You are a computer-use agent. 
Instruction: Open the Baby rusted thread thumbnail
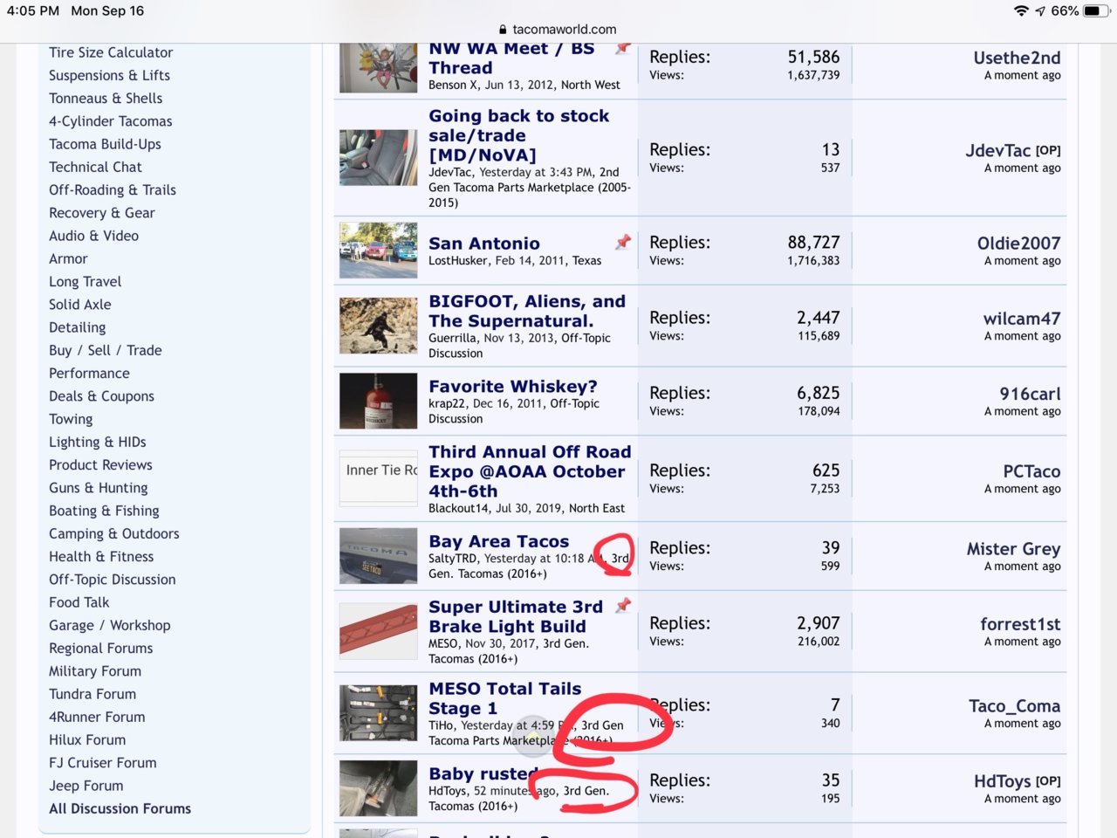(x=378, y=788)
